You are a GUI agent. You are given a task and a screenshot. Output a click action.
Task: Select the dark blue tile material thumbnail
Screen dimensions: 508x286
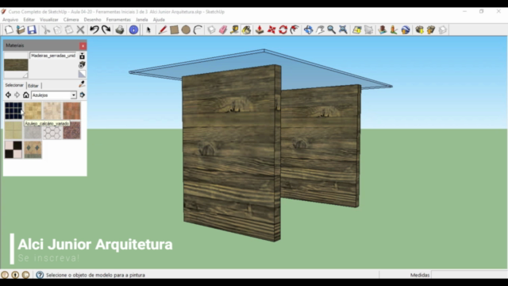[13, 110]
